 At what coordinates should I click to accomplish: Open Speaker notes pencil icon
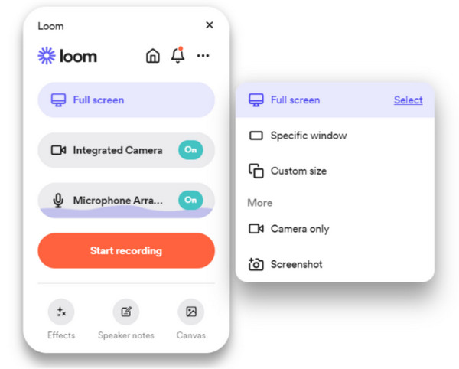126,312
